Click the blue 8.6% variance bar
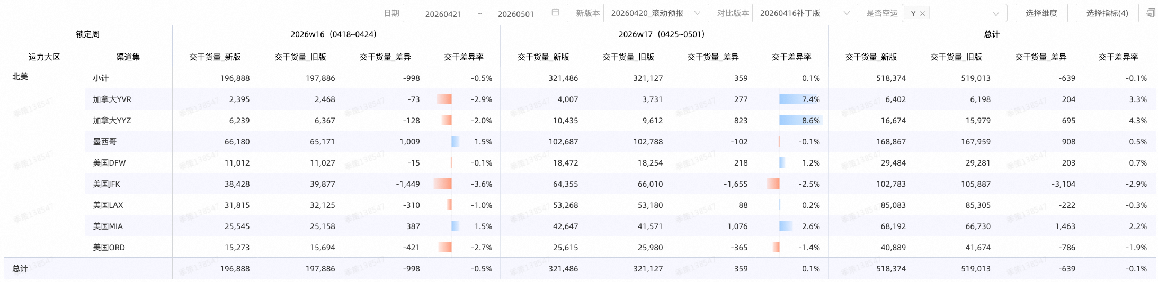 point(800,121)
